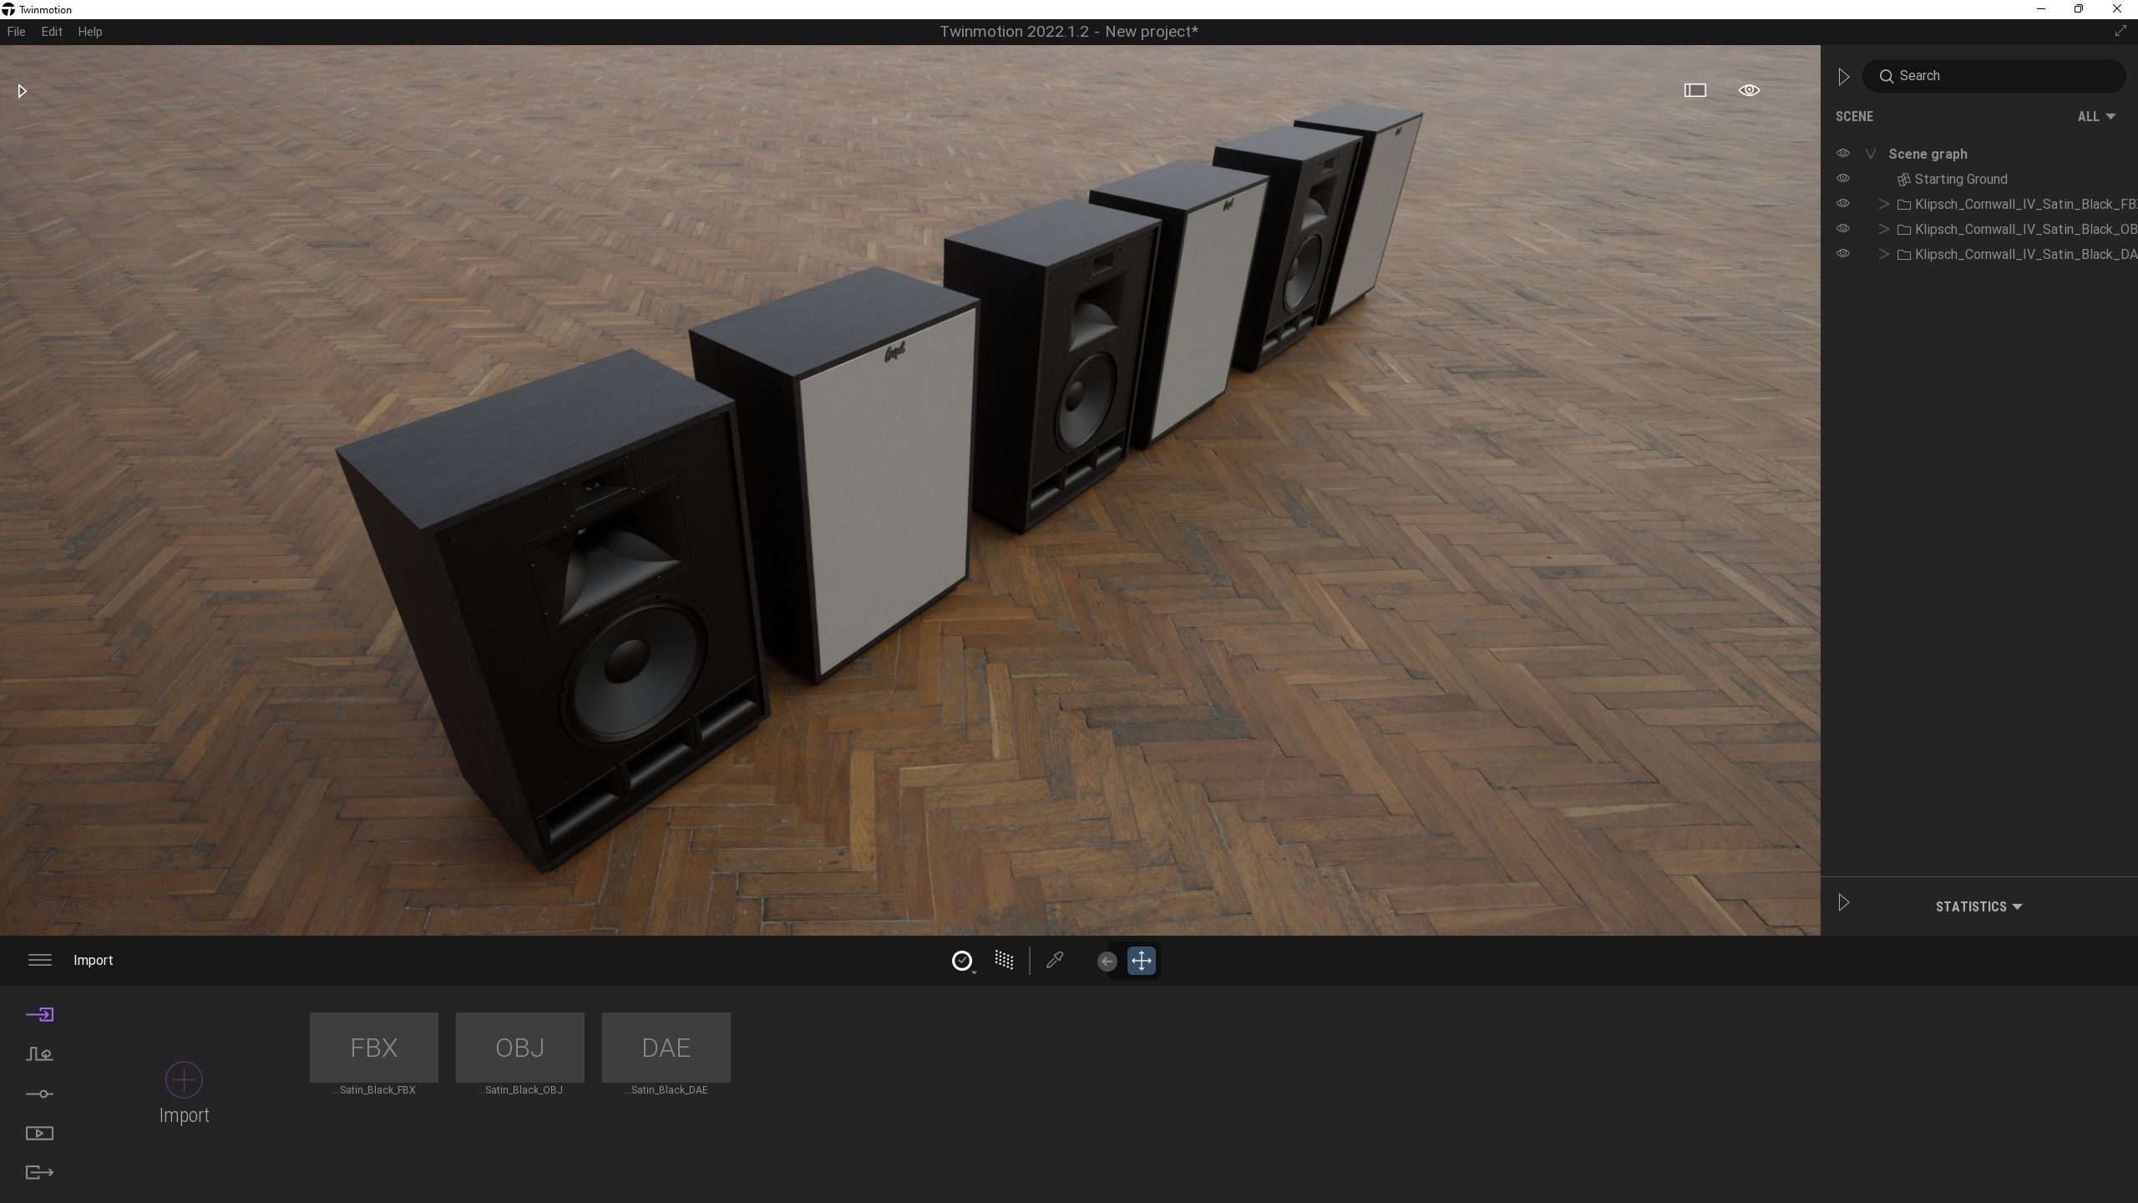This screenshot has height=1203, width=2138.
Task: Select the material picker eyedropper tool
Action: [1055, 960]
